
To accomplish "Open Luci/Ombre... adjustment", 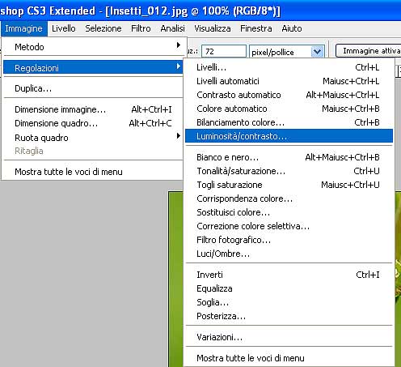I will pos(289,254).
